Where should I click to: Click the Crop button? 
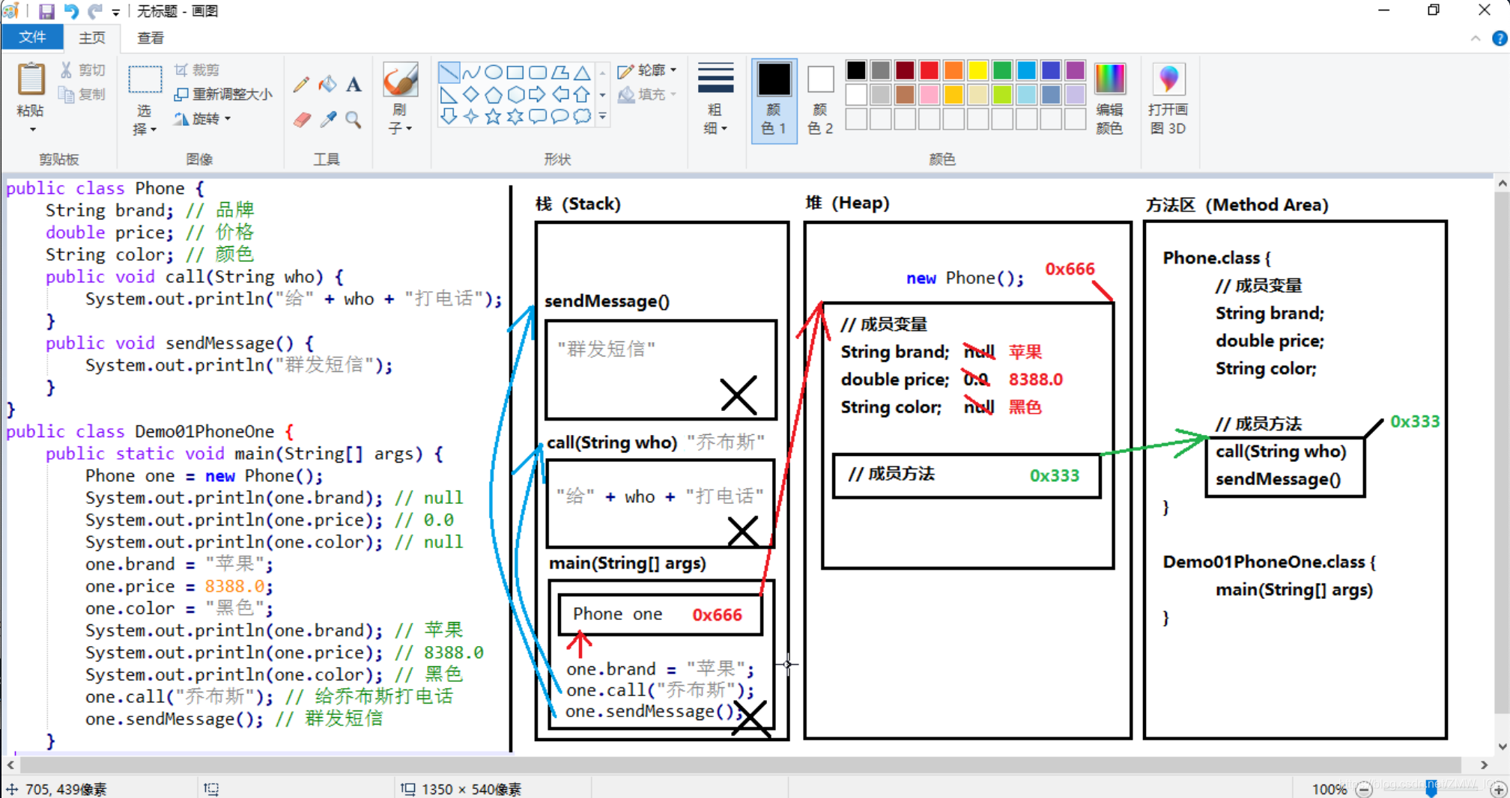click(197, 70)
